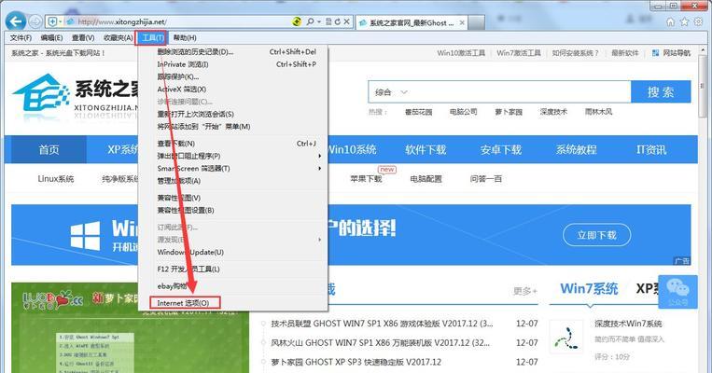Click the green-yellow circular icon in address bar

point(297,21)
